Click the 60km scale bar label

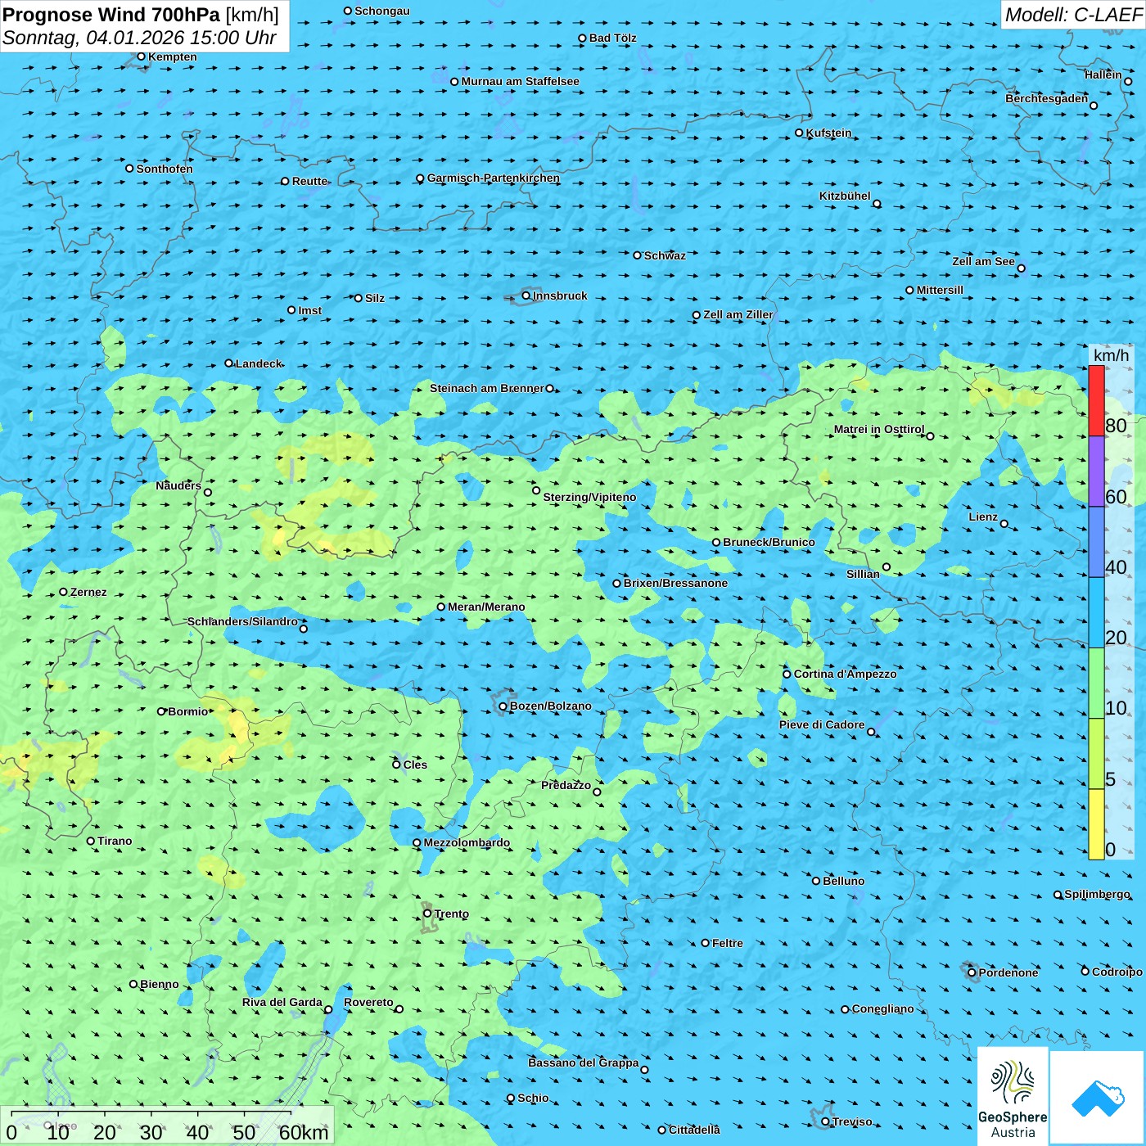click(x=304, y=1132)
